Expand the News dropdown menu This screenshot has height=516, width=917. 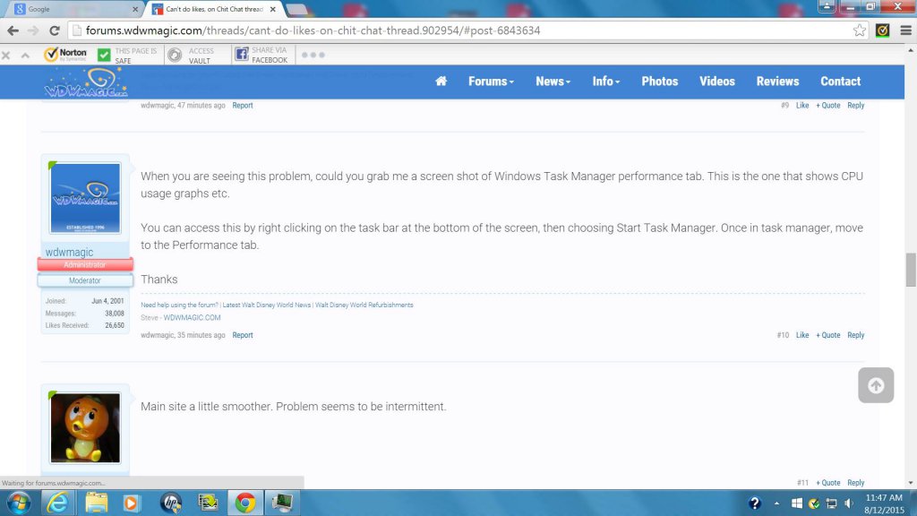point(553,82)
